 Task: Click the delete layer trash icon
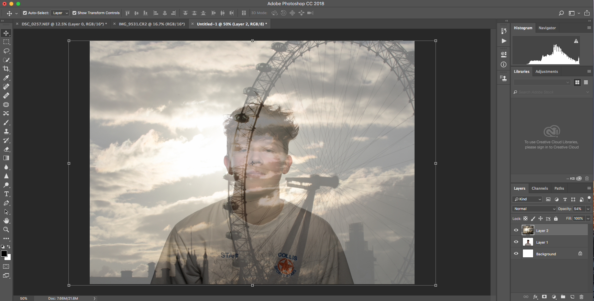[x=582, y=297]
